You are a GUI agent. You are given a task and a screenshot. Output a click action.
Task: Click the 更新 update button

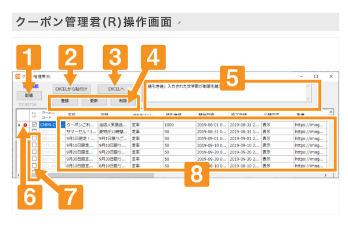click(94, 101)
